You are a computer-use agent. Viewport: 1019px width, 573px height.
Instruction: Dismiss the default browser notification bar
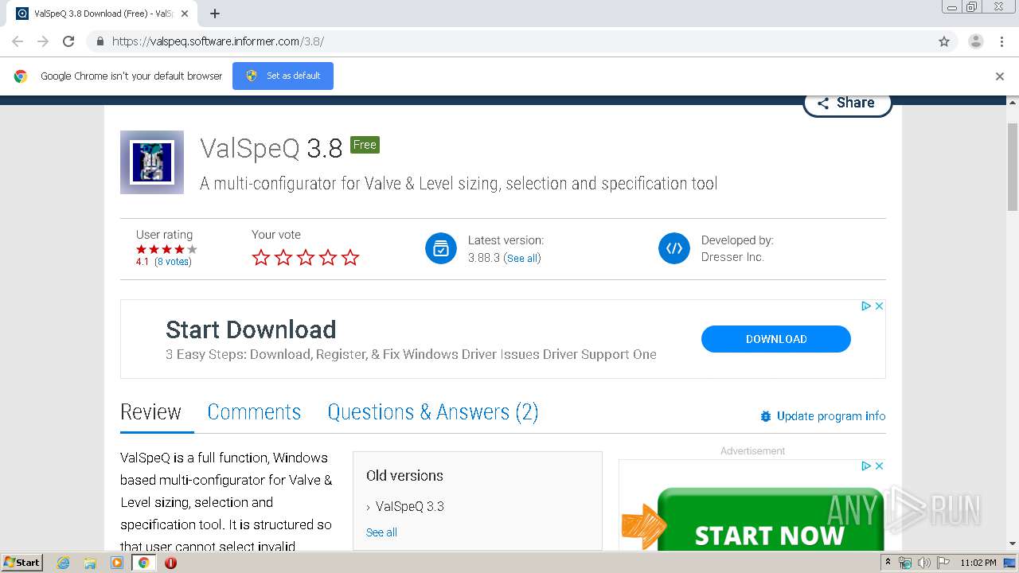click(x=1000, y=76)
